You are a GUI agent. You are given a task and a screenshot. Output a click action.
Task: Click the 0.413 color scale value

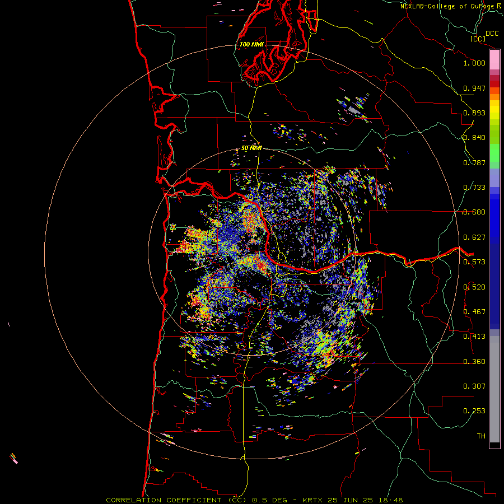tap(474, 337)
